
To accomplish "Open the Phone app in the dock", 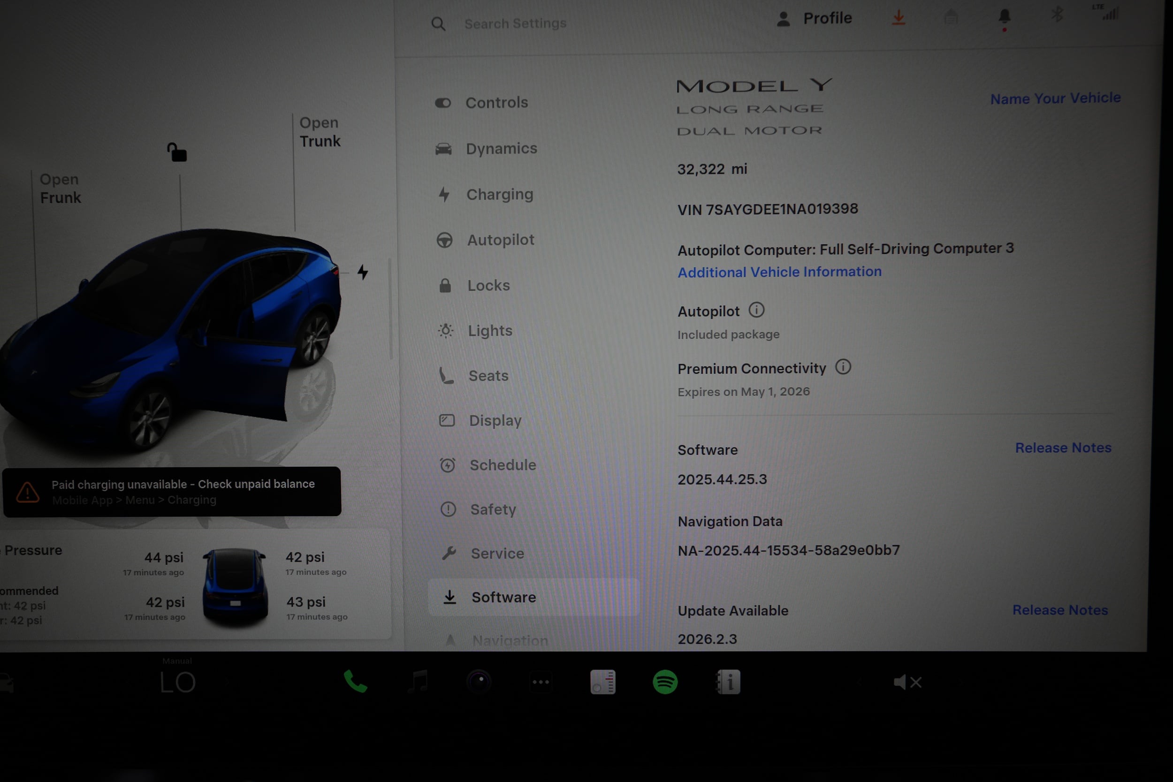I will [x=356, y=682].
